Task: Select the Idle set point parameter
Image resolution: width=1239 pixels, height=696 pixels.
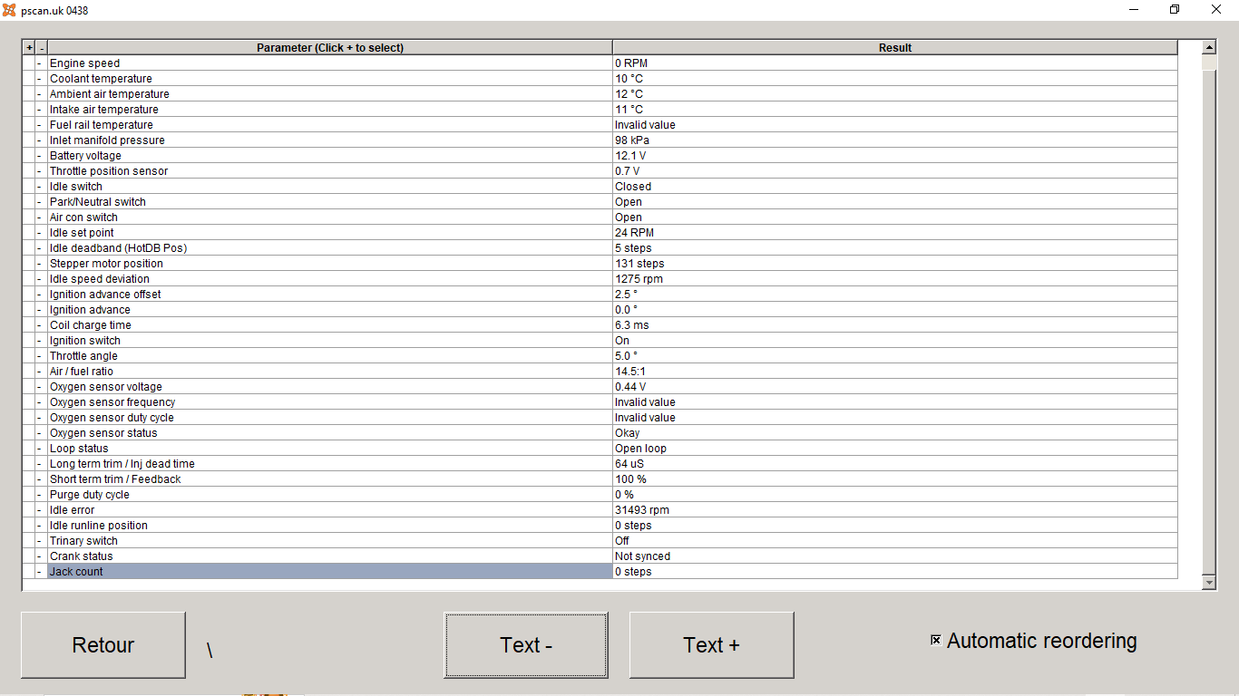Action: click(x=330, y=233)
